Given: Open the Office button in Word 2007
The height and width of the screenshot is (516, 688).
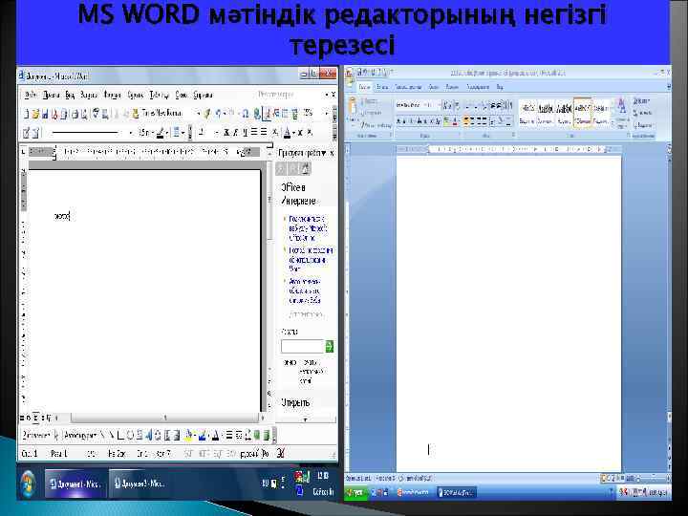Looking at the screenshot, I should [x=350, y=75].
